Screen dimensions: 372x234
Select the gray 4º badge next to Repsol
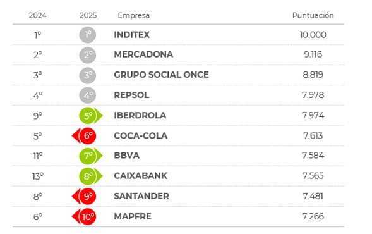tap(88, 95)
